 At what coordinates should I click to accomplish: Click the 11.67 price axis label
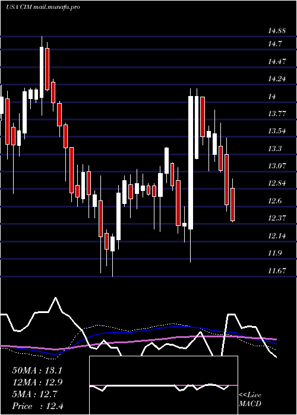click(x=277, y=270)
